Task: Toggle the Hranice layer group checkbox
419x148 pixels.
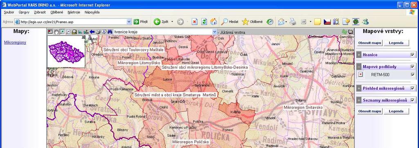Action: click(412, 55)
